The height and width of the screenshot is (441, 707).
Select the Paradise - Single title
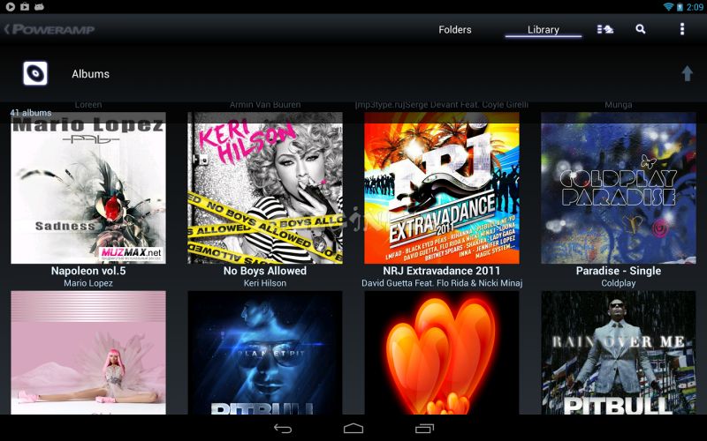pyautogui.click(x=619, y=271)
